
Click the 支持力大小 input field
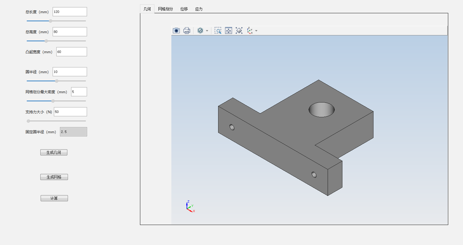tap(70, 112)
